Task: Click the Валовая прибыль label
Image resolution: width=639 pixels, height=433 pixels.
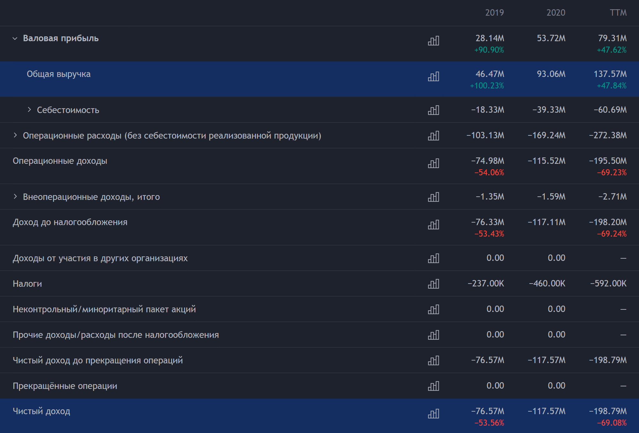Action: tap(61, 38)
